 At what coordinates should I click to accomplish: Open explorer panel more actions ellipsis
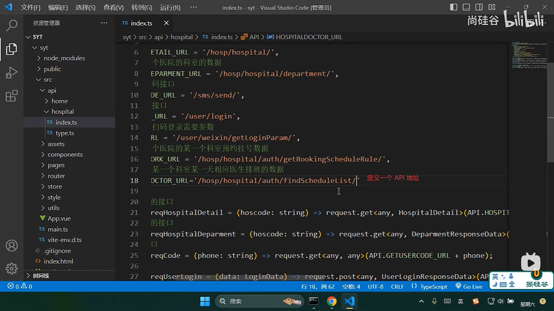click(104, 23)
